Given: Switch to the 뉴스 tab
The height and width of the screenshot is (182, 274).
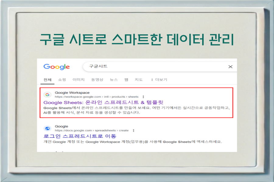Looking at the screenshot, I should pyautogui.click(x=114, y=79).
